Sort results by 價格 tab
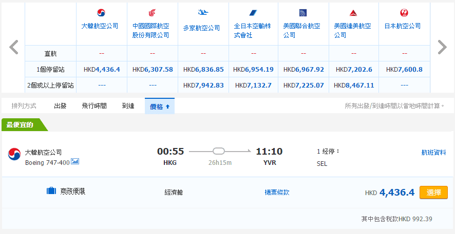Screen dimensions: 455x234 tap(159, 106)
